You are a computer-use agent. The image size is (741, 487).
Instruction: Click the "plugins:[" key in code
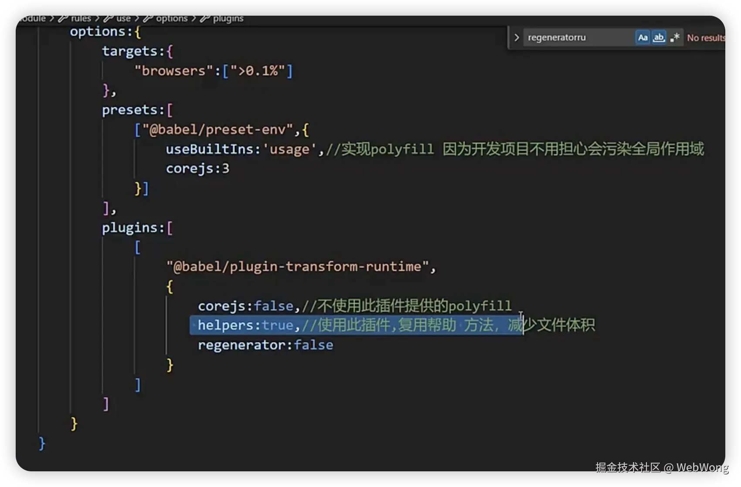pyautogui.click(x=138, y=227)
